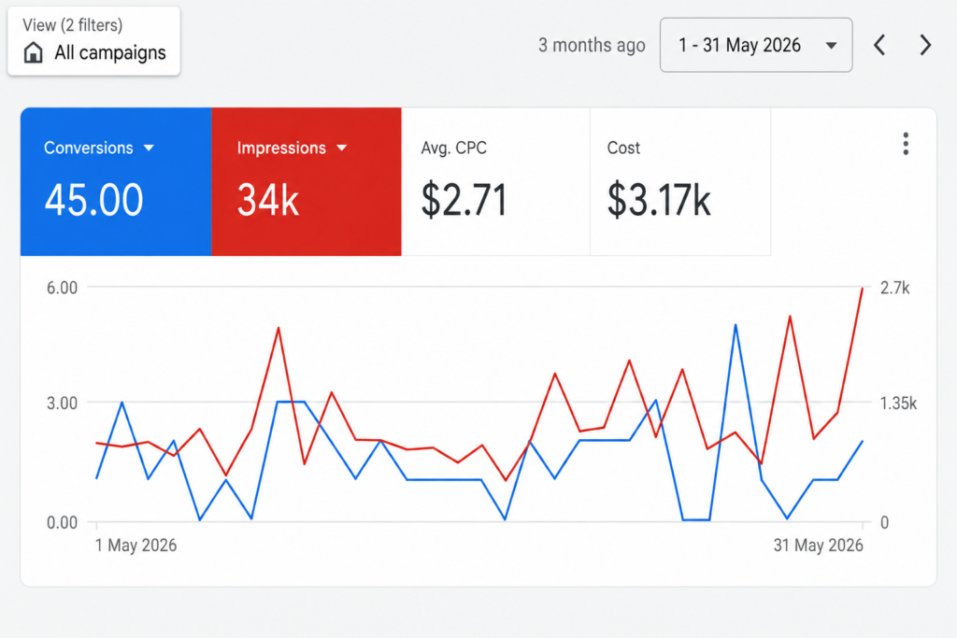Click the blue conversions peak near month end
The height and width of the screenshot is (638, 957).
click(x=736, y=326)
